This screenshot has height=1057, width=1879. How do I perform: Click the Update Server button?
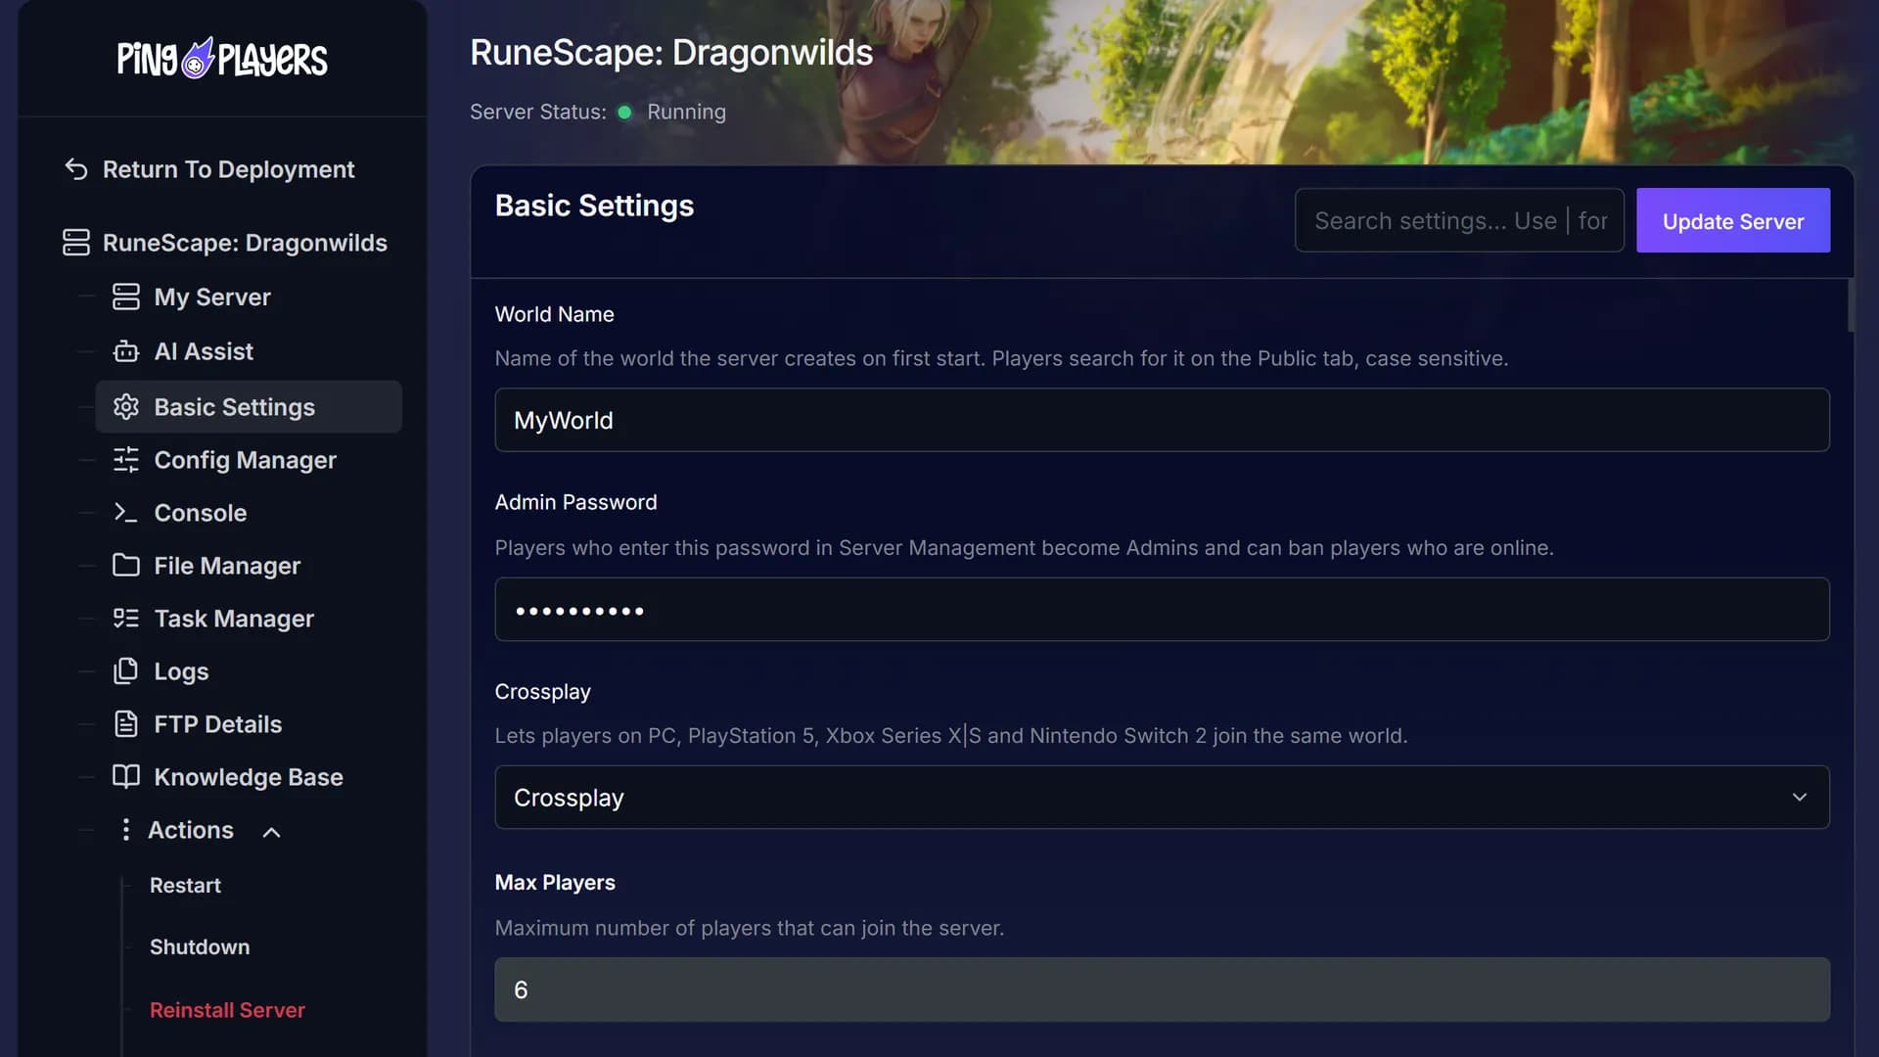coord(1733,221)
